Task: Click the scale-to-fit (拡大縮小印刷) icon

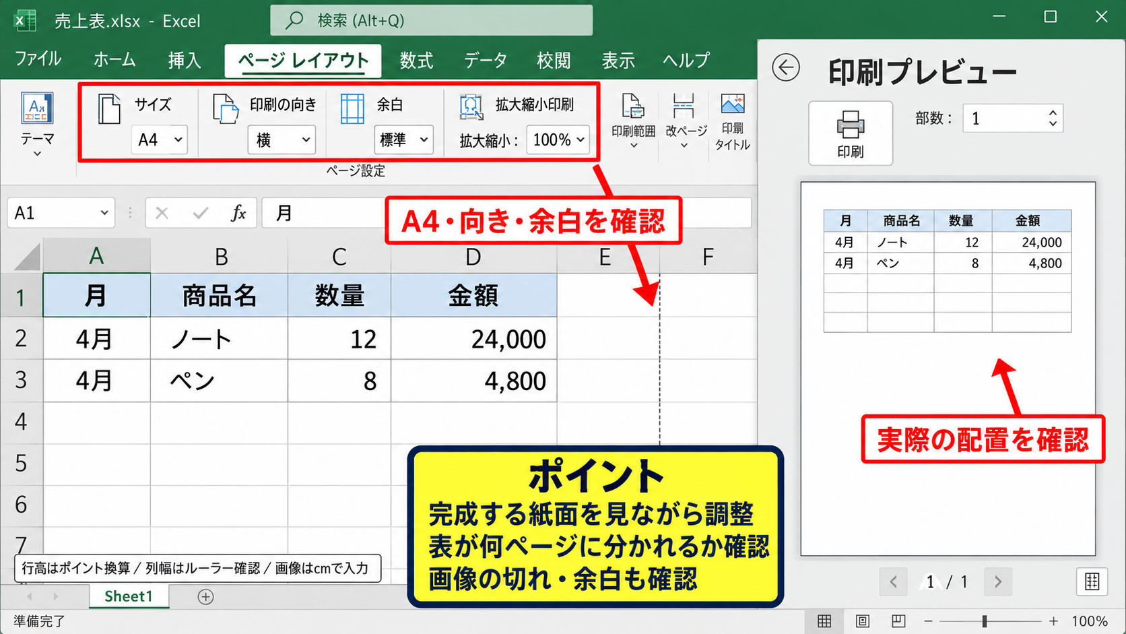Action: tap(471, 108)
